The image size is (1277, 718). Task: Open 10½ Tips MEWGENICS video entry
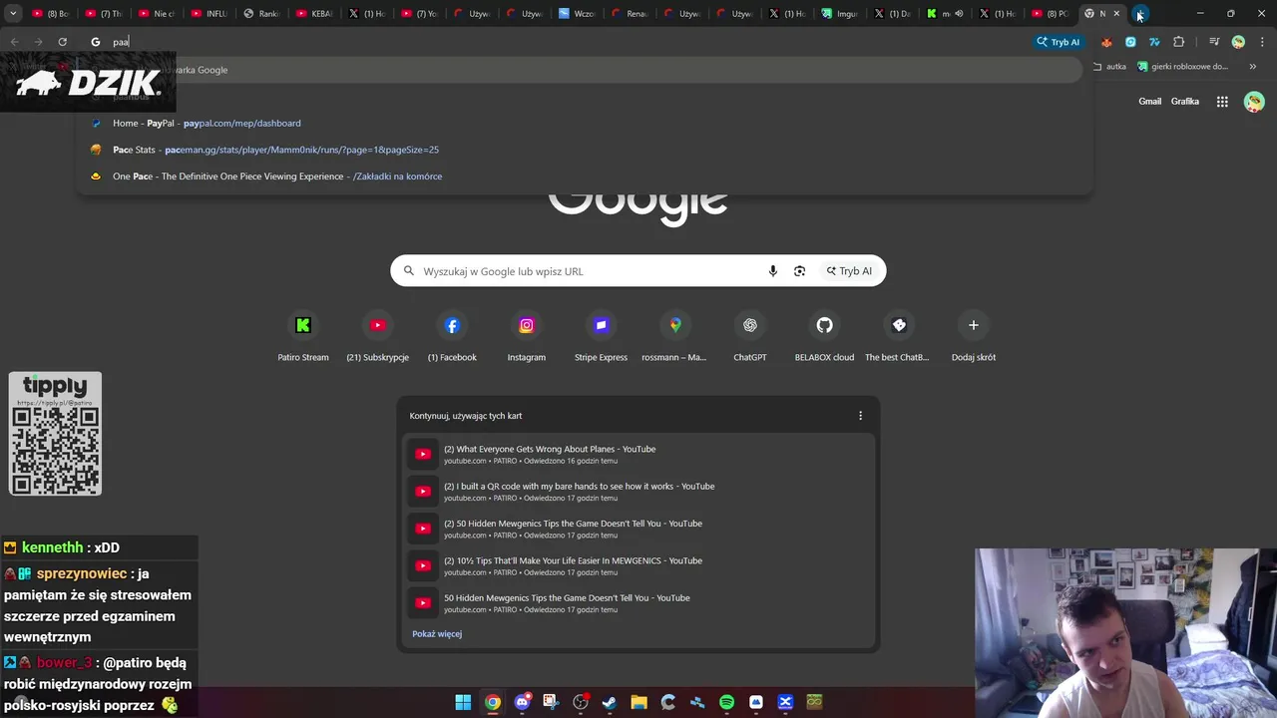tap(638, 566)
